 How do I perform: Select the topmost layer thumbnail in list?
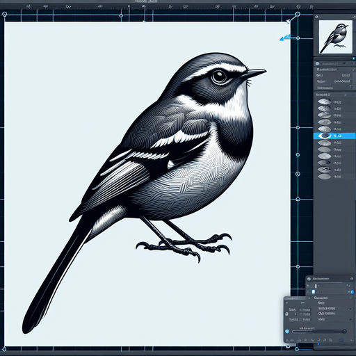click(324, 102)
